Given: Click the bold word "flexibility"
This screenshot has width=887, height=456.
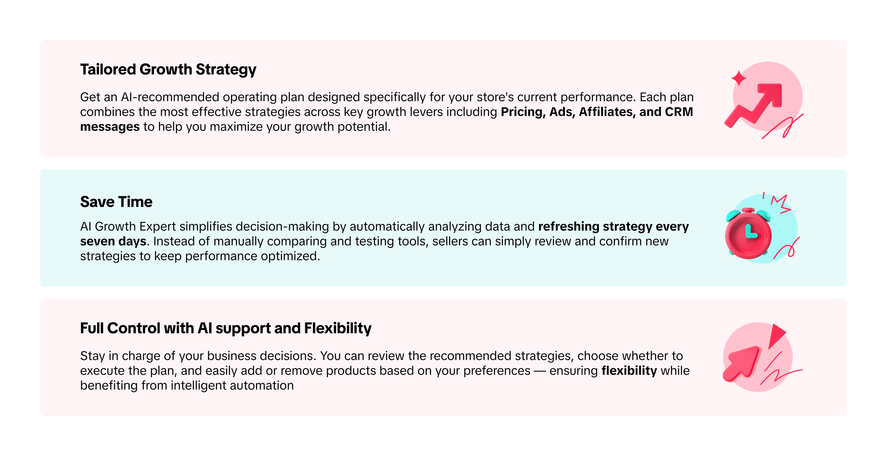Looking at the screenshot, I should [x=629, y=371].
